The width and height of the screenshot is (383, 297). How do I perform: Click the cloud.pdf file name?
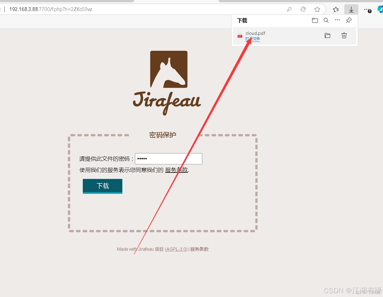(255, 33)
